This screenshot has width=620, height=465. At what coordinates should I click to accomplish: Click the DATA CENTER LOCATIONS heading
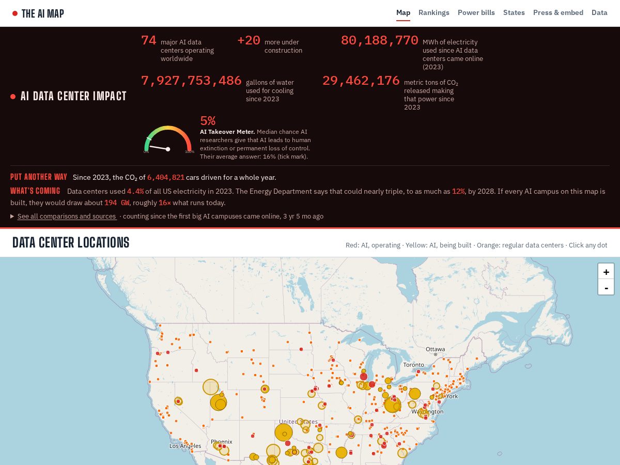pos(71,242)
